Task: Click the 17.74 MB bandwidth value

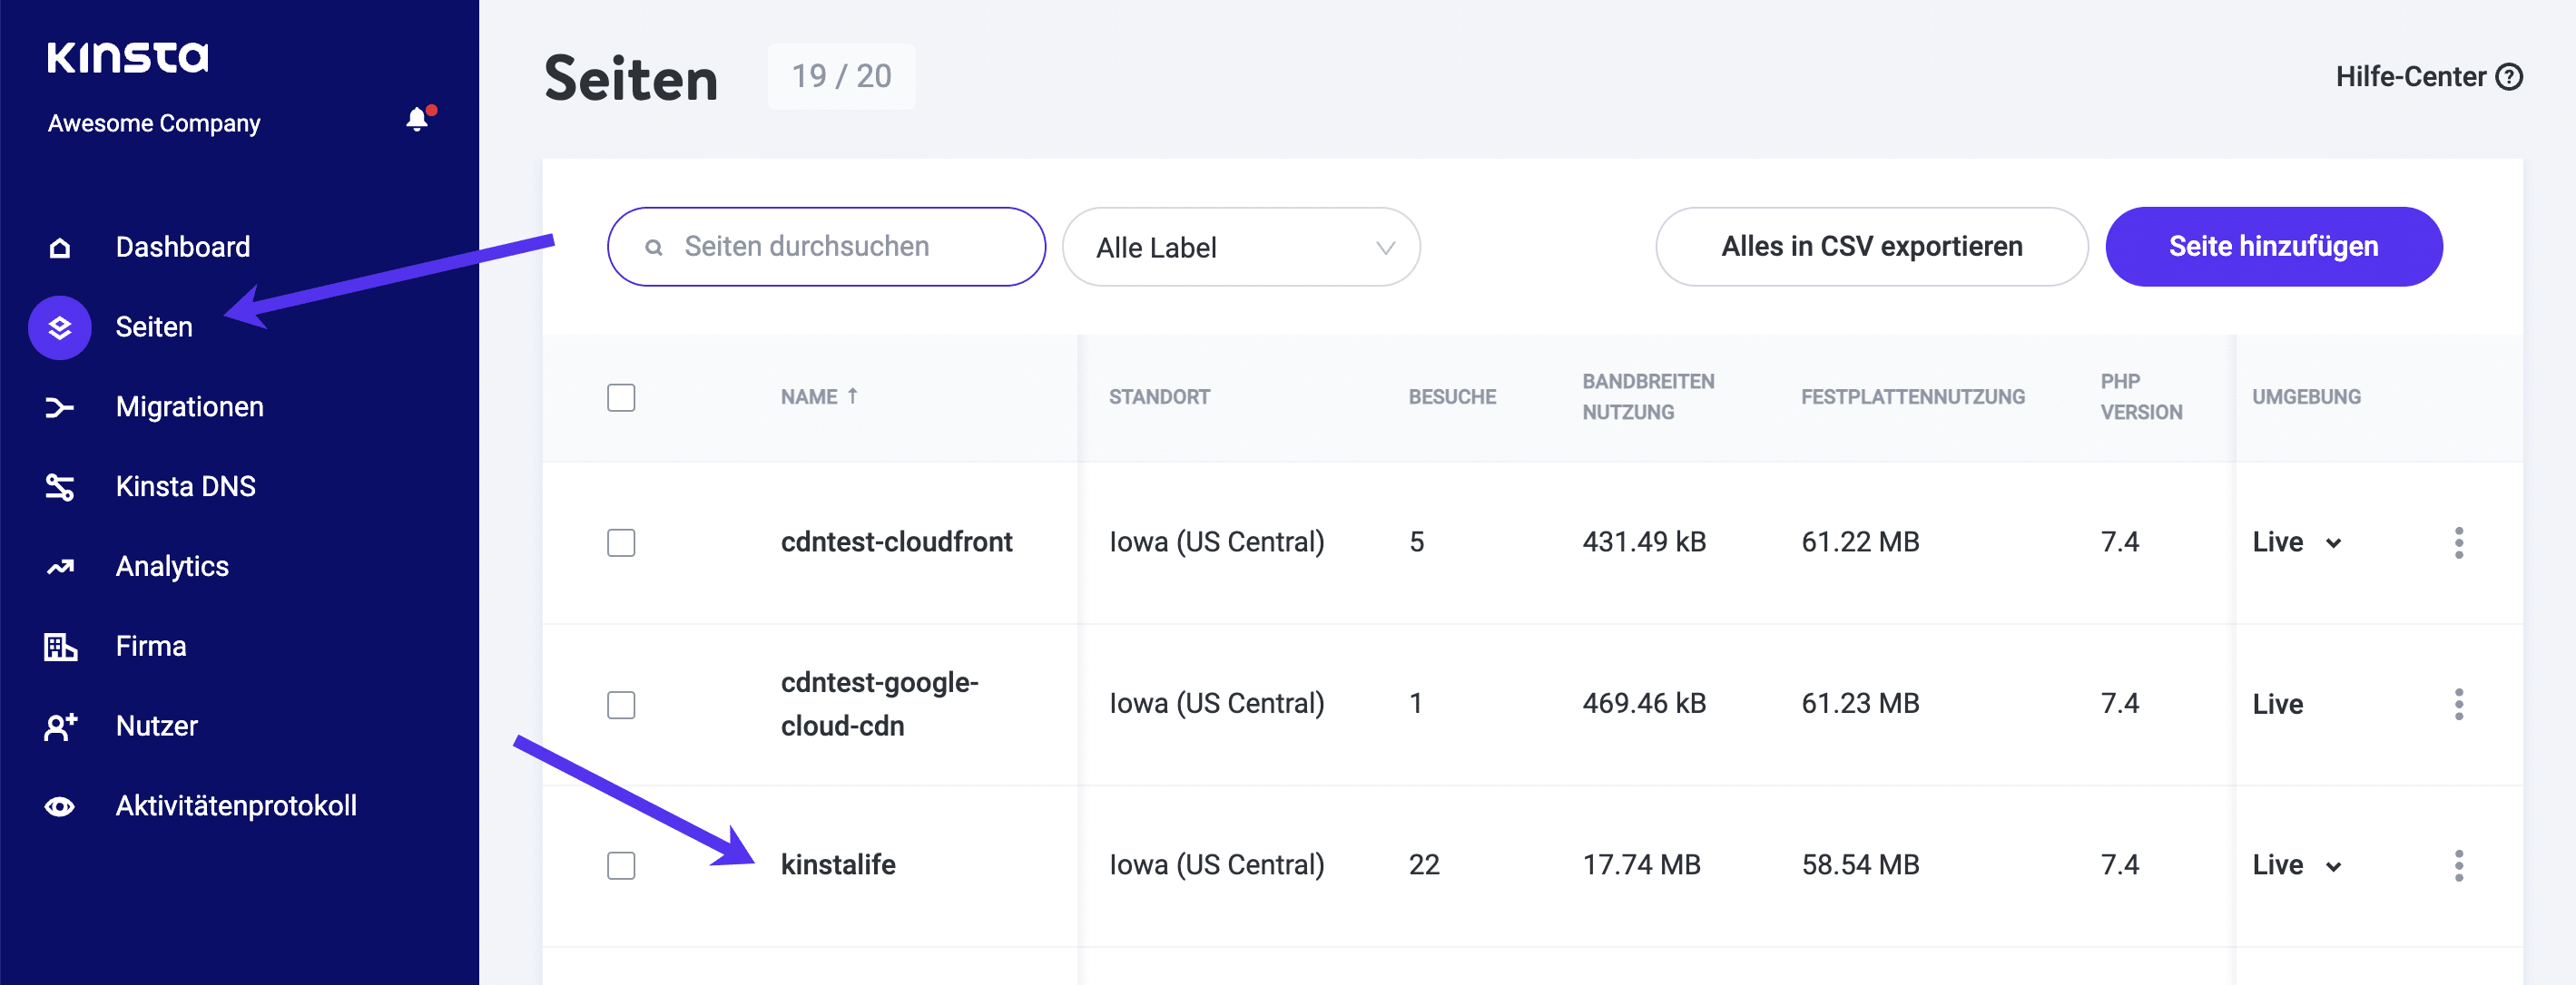Action: (1641, 865)
